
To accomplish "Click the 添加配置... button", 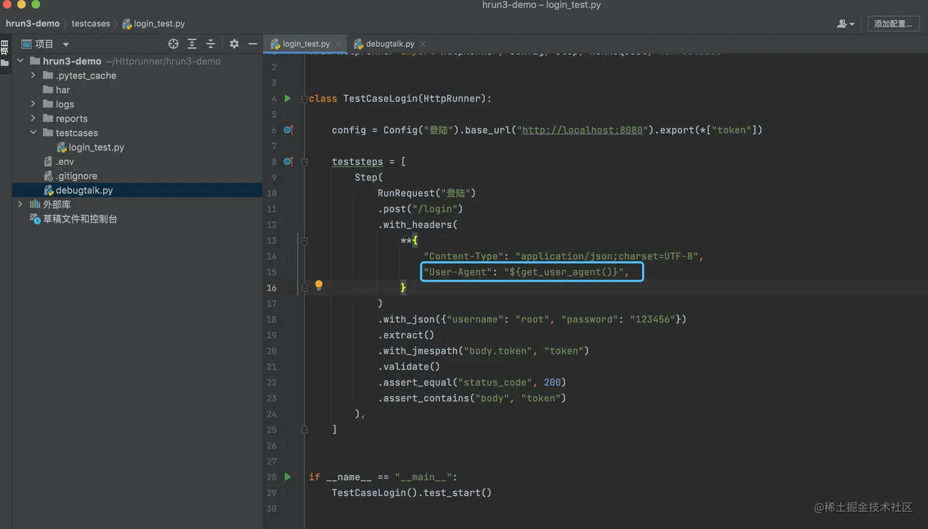I will (893, 23).
